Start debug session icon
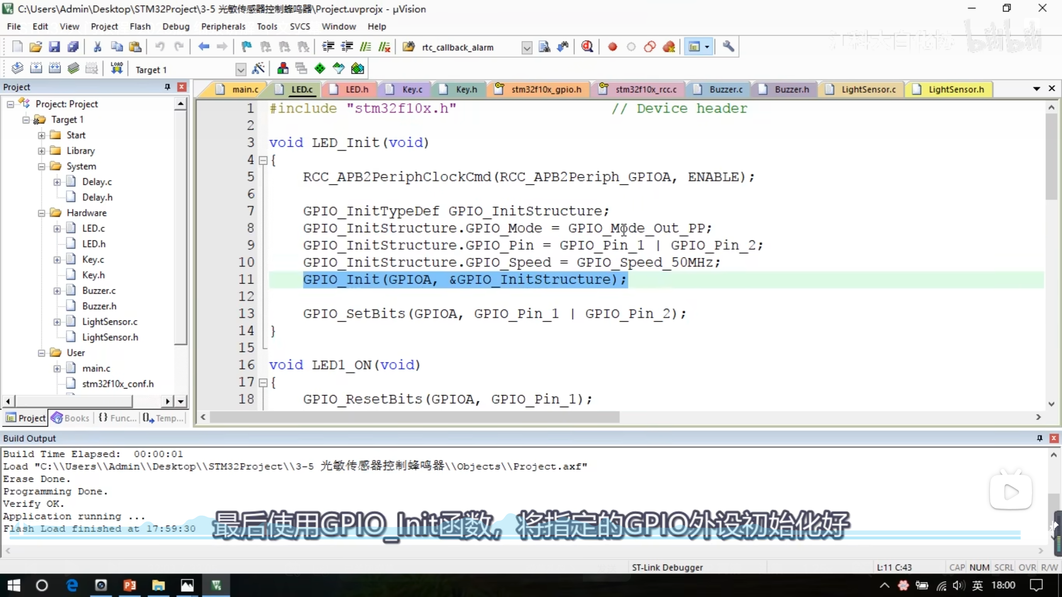 587,47
